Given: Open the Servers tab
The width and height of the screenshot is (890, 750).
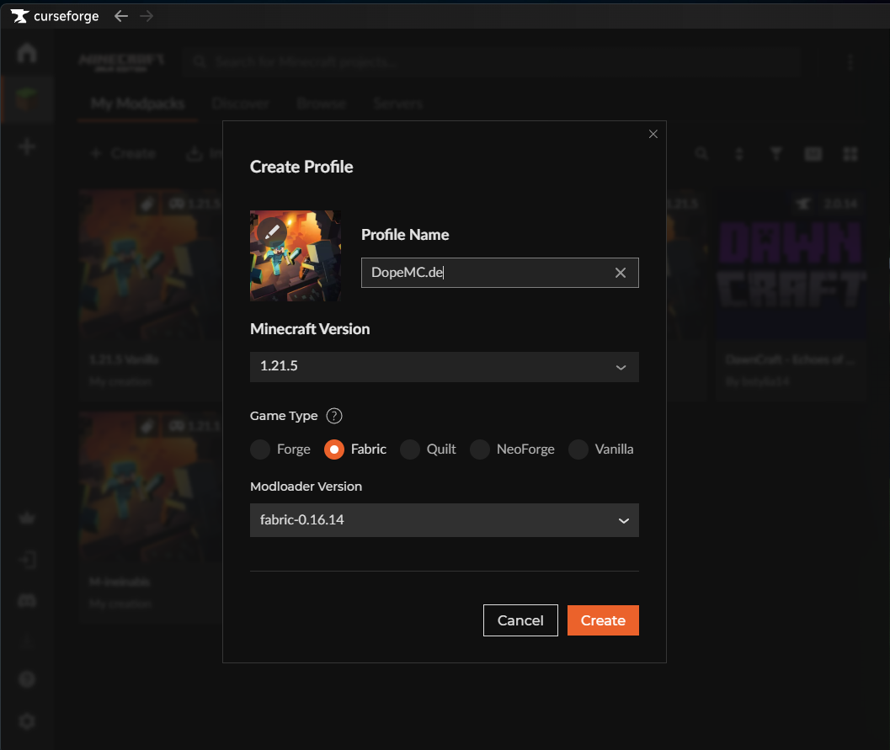Looking at the screenshot, I should pyautogui.click(x=398, y=104).
